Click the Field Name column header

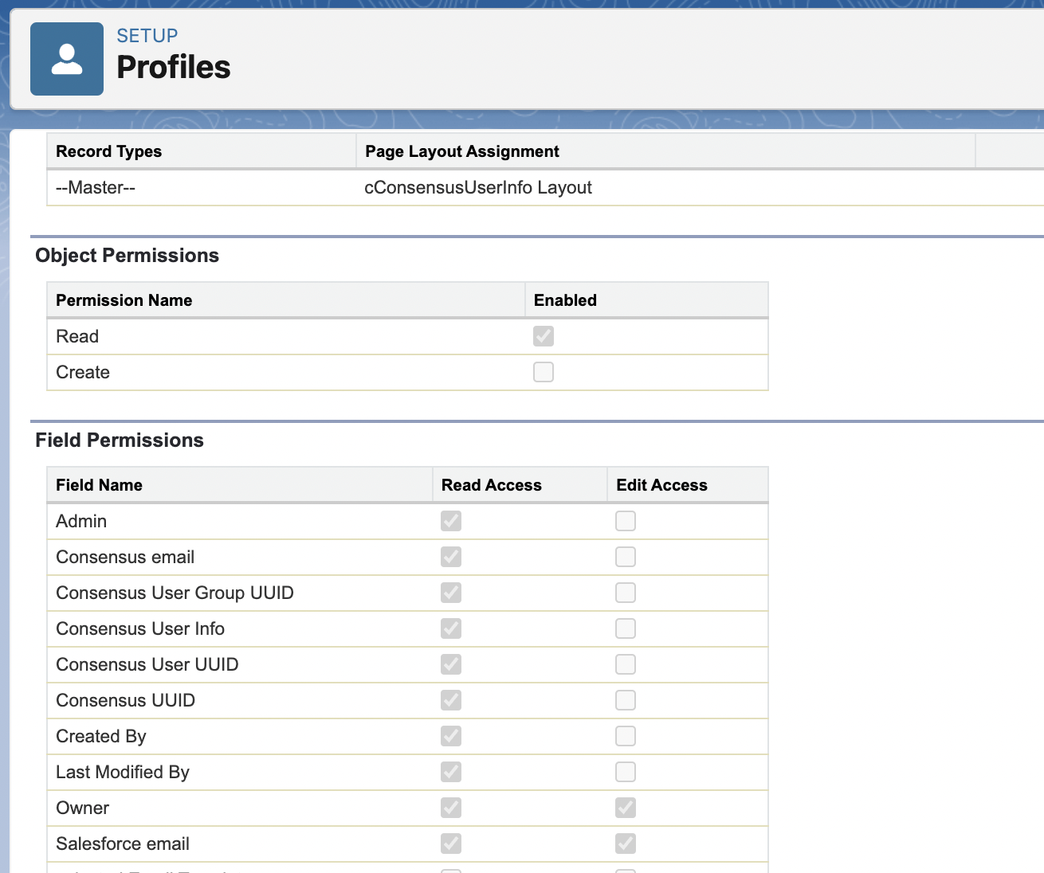tap(98, 484)
